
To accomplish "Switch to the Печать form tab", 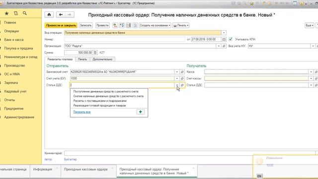I will click(82, 59).
